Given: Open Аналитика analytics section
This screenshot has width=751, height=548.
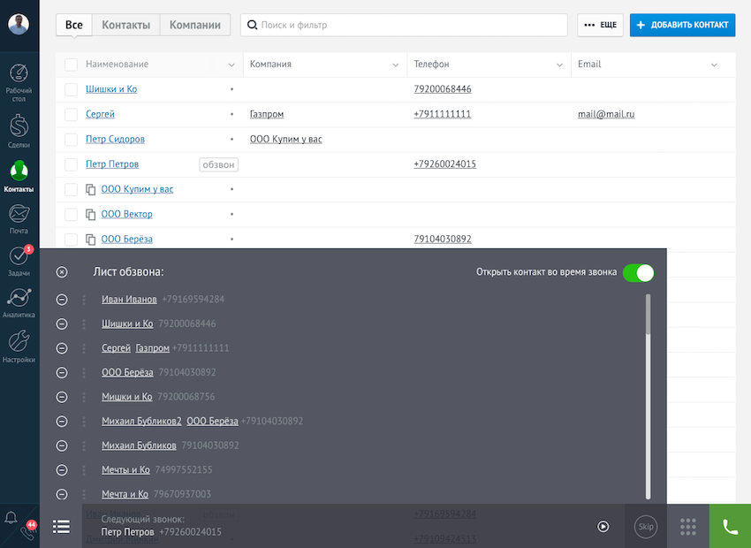Looking at the screenshot, I should [19, 302].
